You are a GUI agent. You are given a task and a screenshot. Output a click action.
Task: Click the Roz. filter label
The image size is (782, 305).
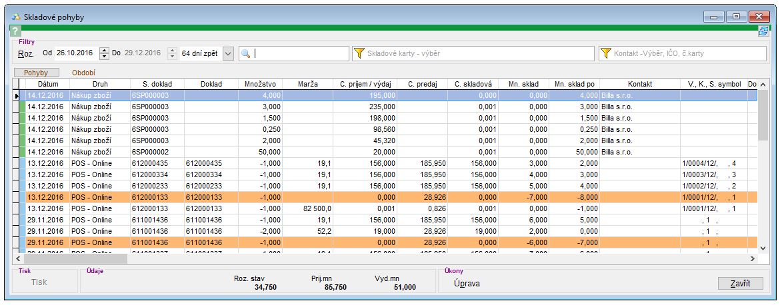[x=26, y=53]
